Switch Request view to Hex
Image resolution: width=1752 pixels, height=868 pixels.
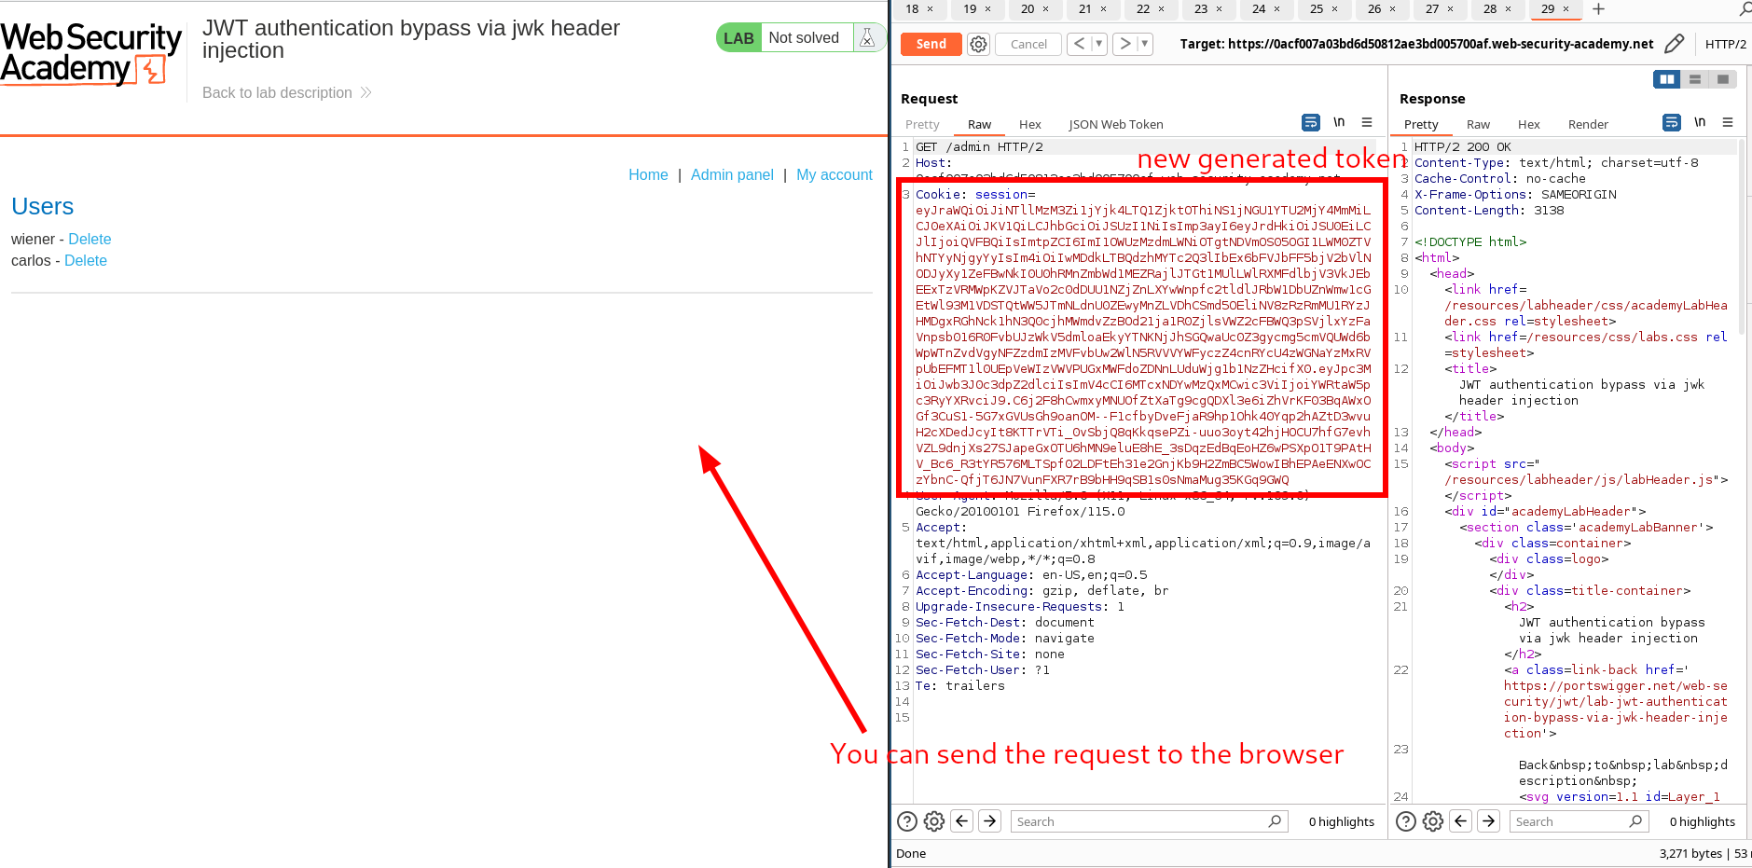1029,124
